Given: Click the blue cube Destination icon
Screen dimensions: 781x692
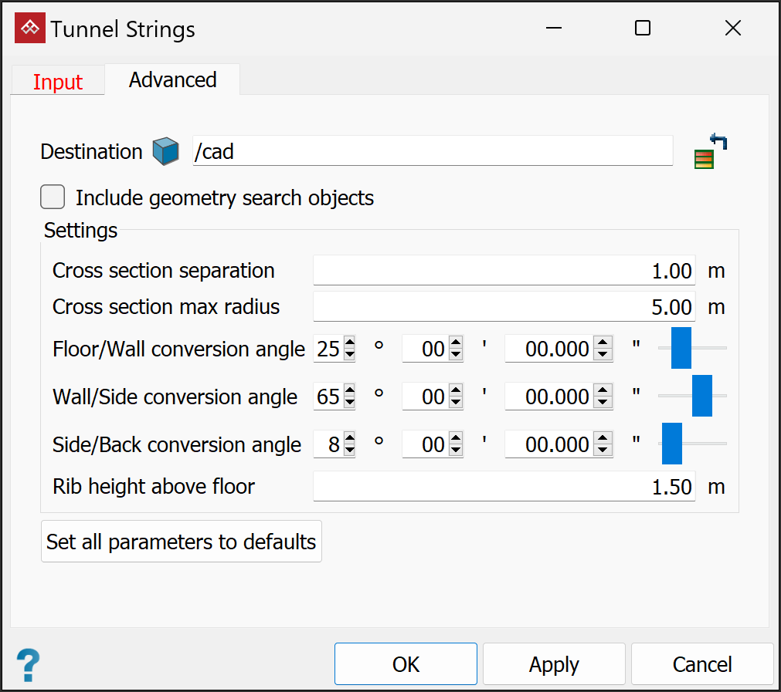Looking at the screenshot, I should tap(165, 151).
